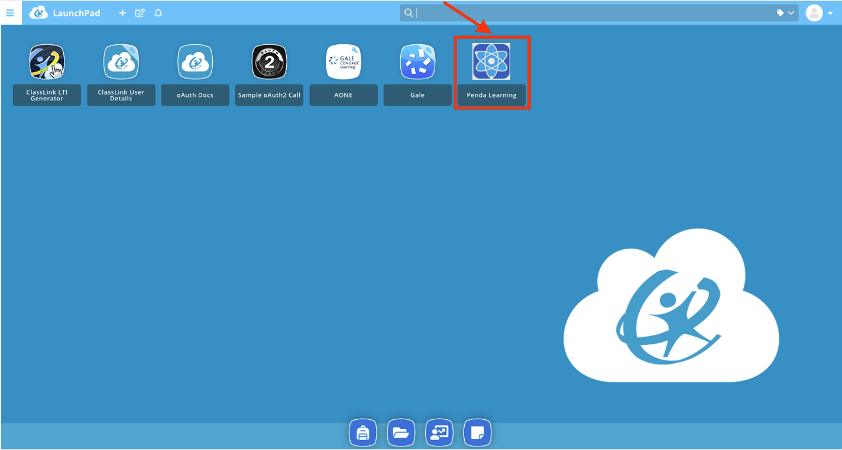Launch the ClassLink LTI Generator icon
The width and height of the screenshot is (842, 450).
click(x=47, y=62)
